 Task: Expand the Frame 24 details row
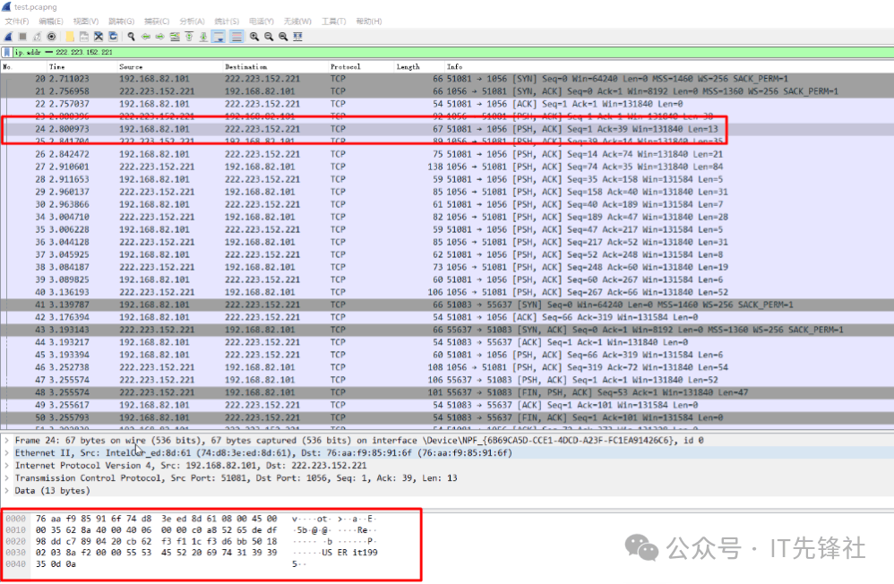(x=7, y=441)
